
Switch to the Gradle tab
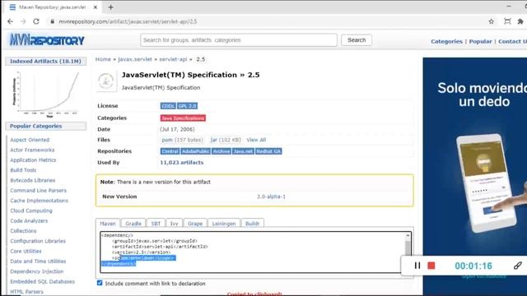(x=133, y=224)
